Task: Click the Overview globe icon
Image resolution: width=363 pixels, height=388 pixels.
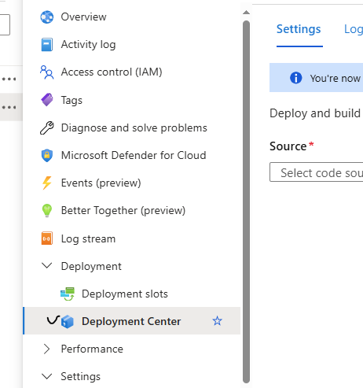Action: point(47,17)
